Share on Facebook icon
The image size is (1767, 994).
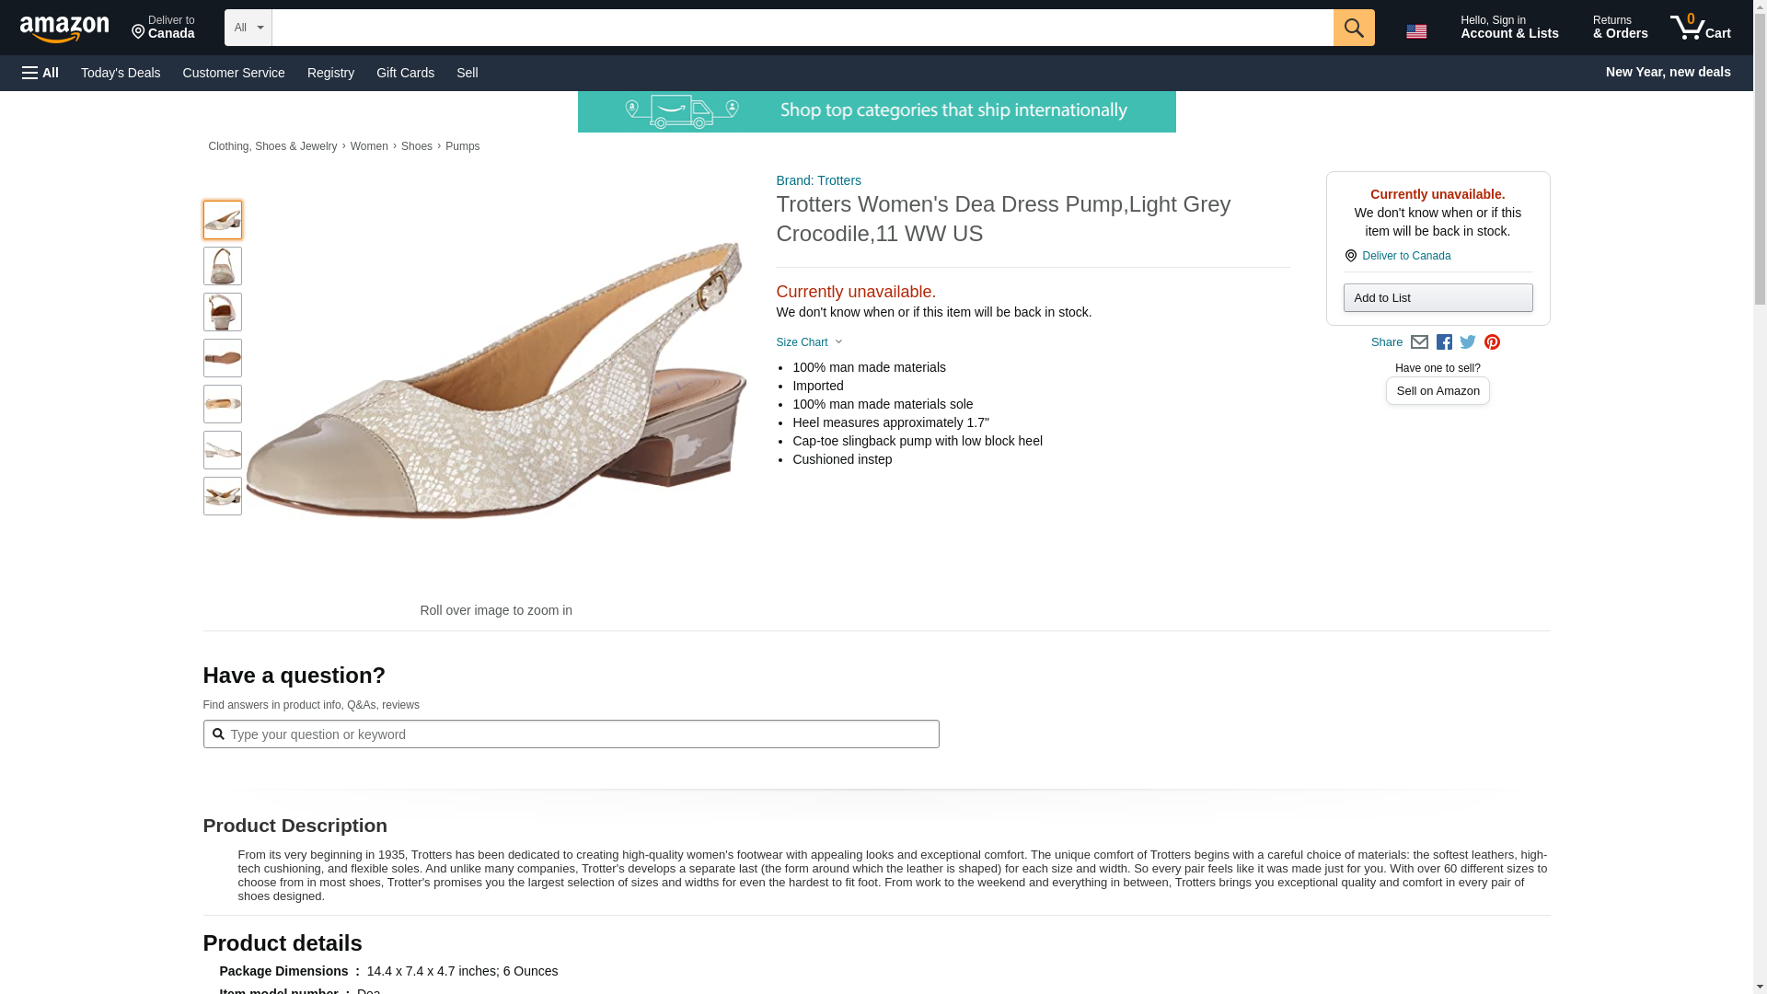click(x=1444, y=342)
